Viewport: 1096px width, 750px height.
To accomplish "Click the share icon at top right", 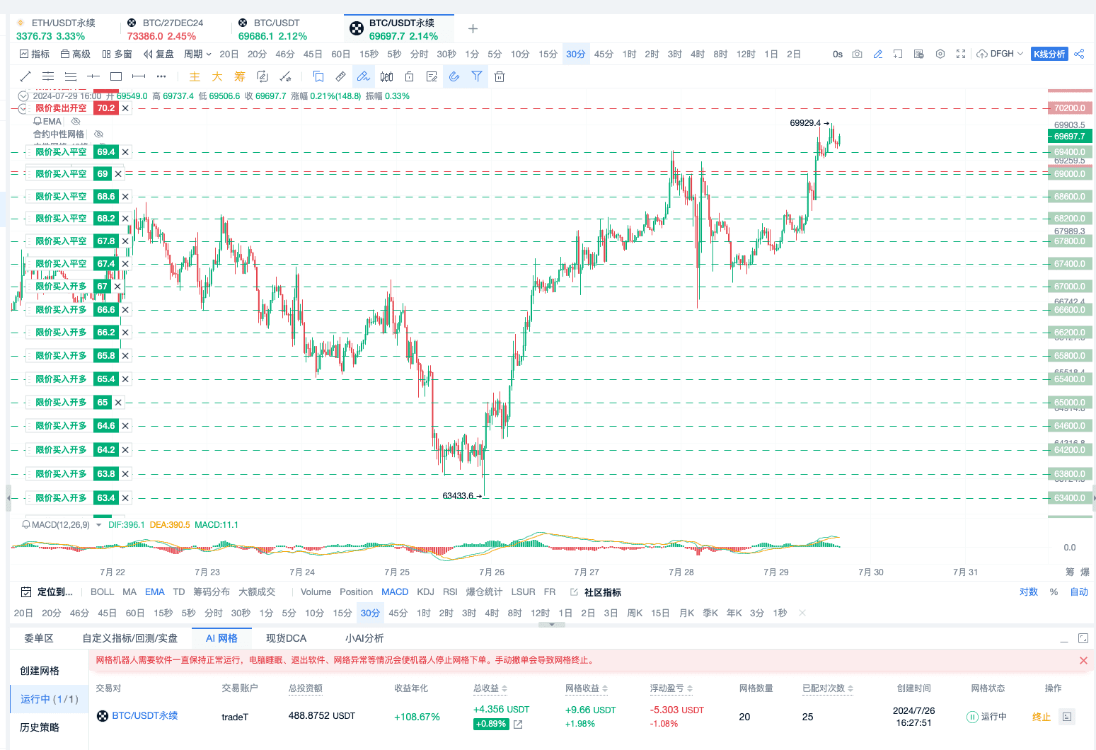I will [1079, 54].
